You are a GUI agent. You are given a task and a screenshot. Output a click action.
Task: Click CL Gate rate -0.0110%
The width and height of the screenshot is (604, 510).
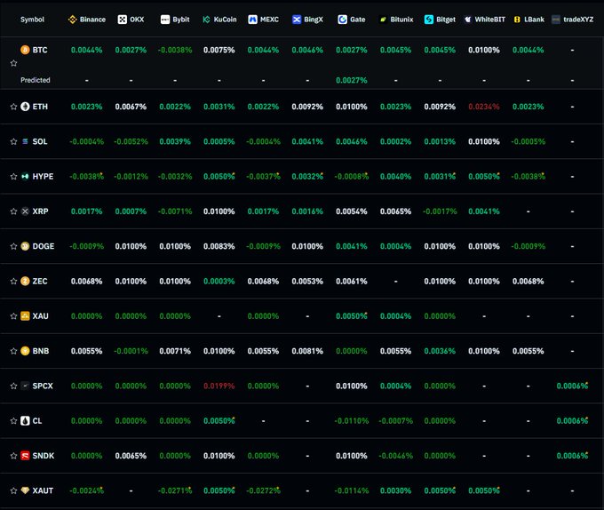[x=352, y=420]
